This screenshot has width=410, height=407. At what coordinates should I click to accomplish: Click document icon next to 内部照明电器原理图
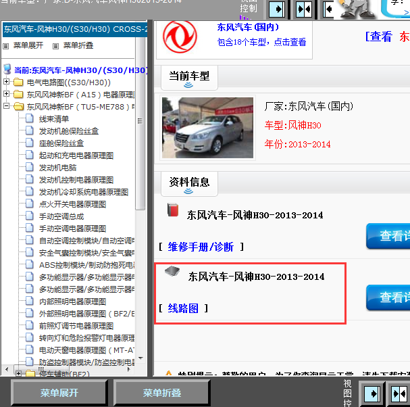pos(30,301)
